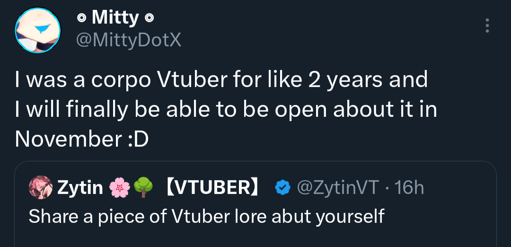511x247 pixels.
Task: Click the 'I will finally be able' text line
Action: point(226,110)
